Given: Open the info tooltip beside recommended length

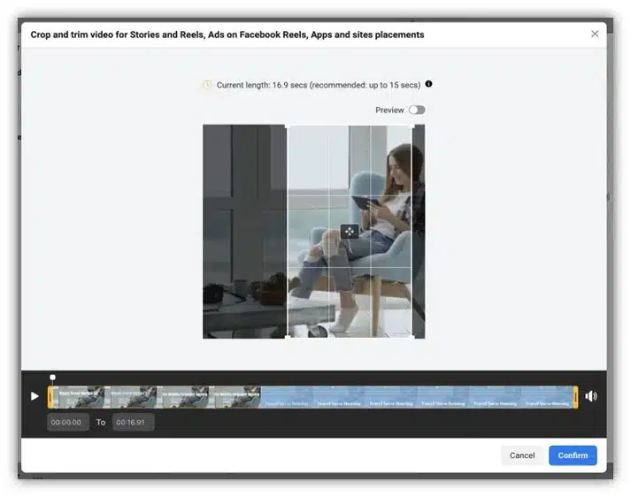Looking at the screenshot, I should [429, 84].
